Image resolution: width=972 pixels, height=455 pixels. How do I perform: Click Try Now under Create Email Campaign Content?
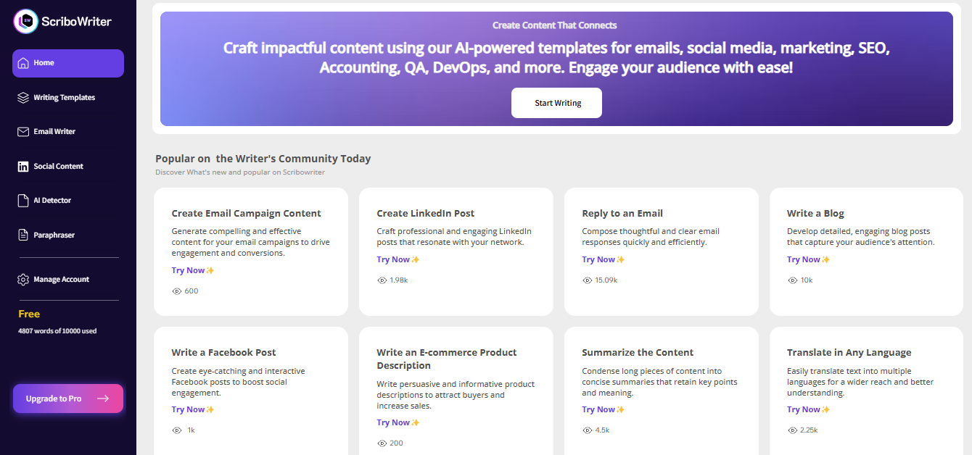click(188, 270)
